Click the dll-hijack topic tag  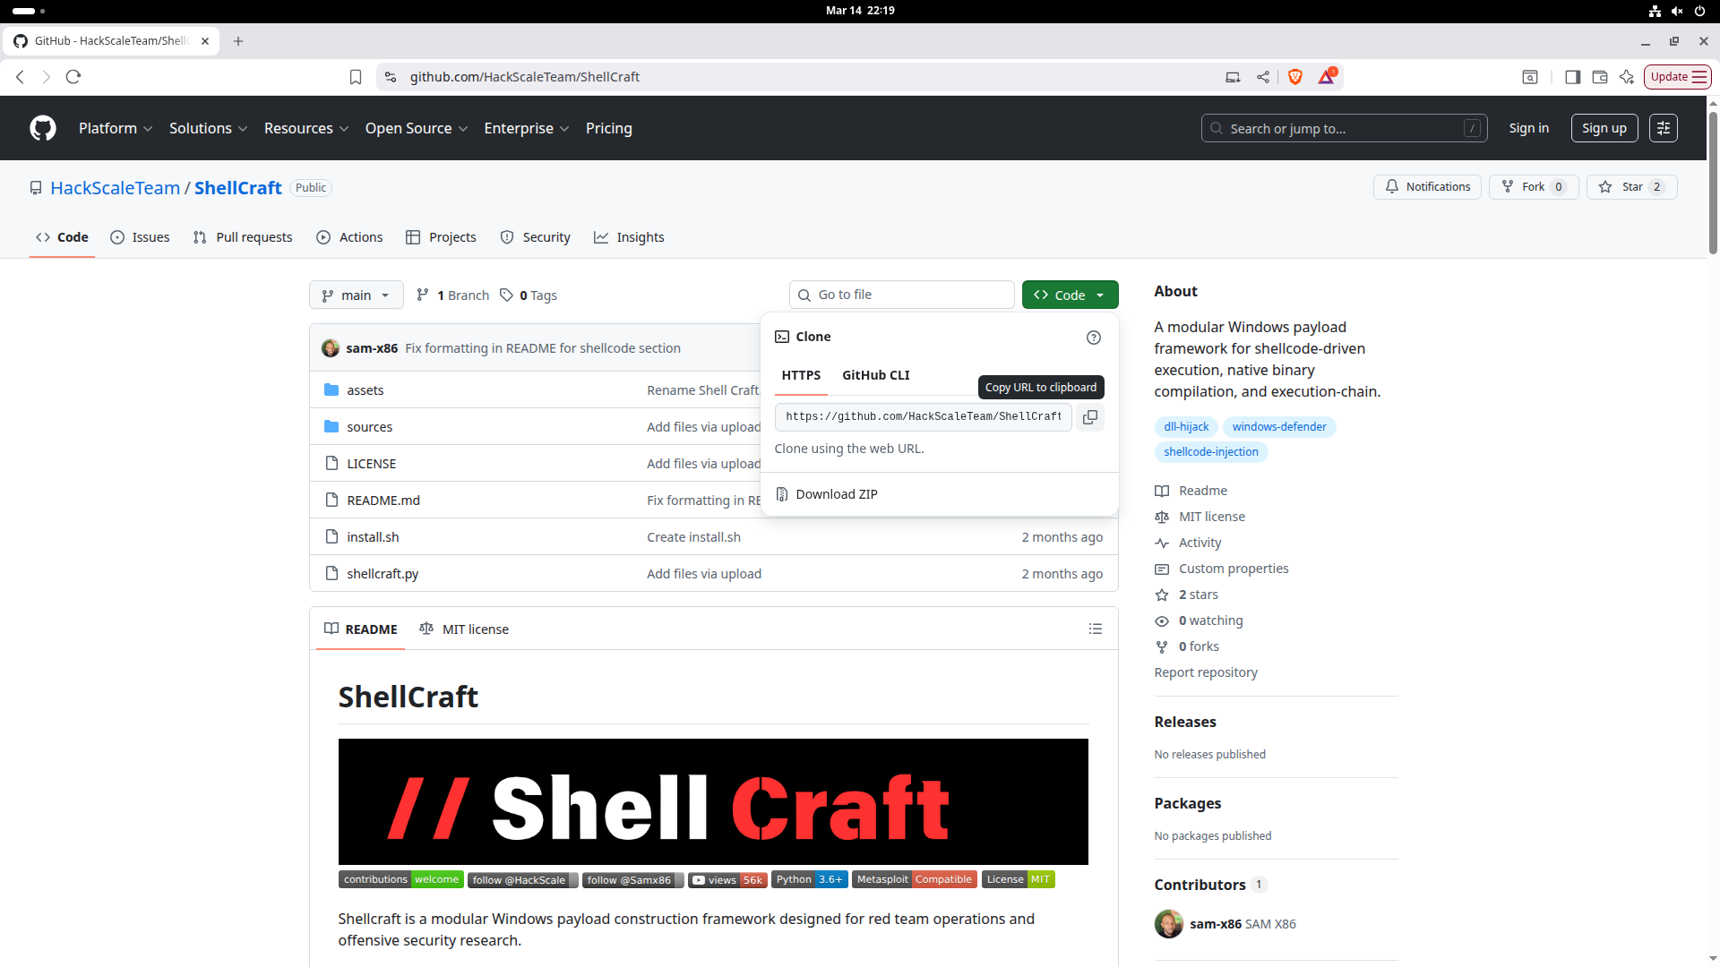click(1186, 427)
